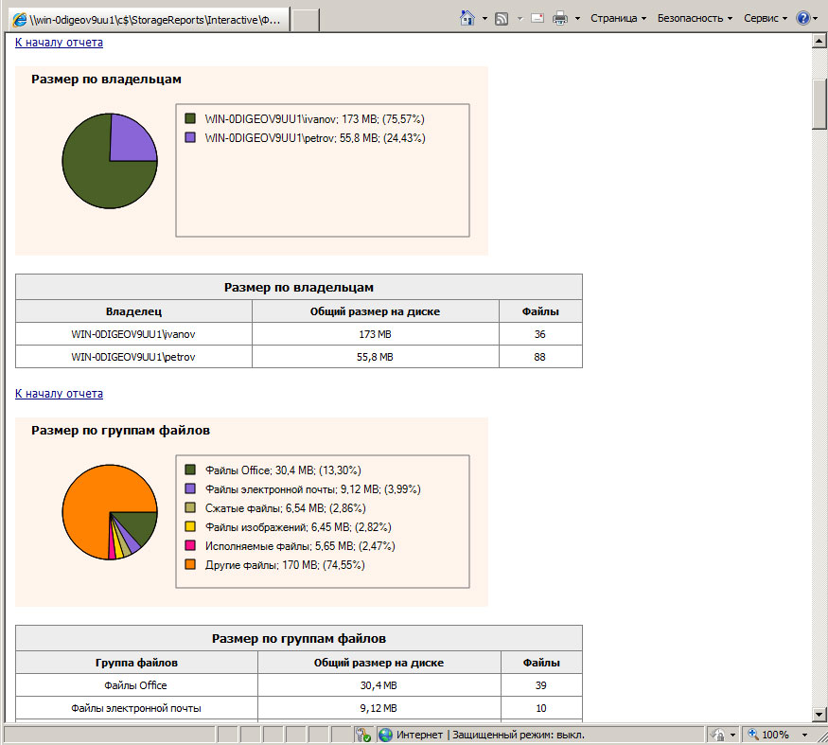
Task: Click the Print icon
Action: coord(560,18)
